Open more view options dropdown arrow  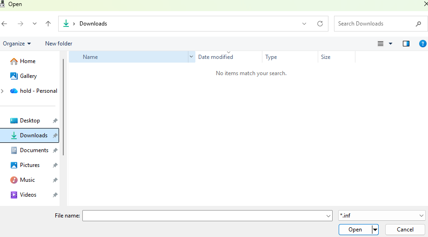point(390,44)
